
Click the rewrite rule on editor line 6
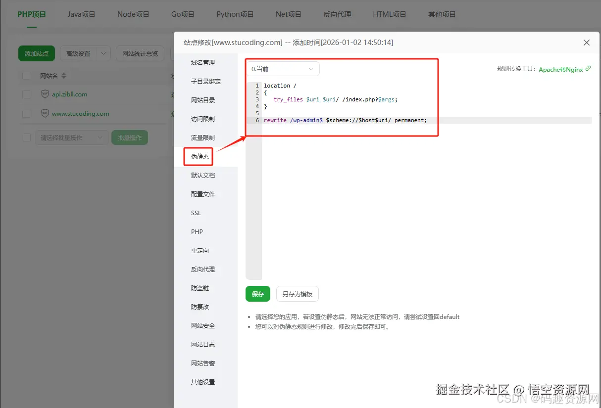point(345,120)
